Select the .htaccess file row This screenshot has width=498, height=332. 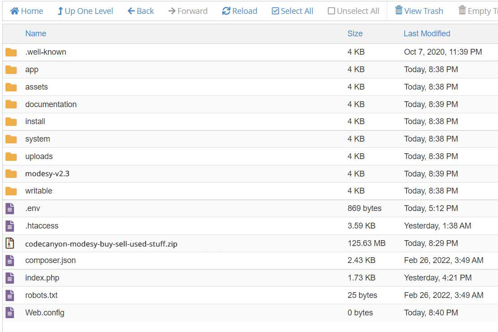point(42,226)
